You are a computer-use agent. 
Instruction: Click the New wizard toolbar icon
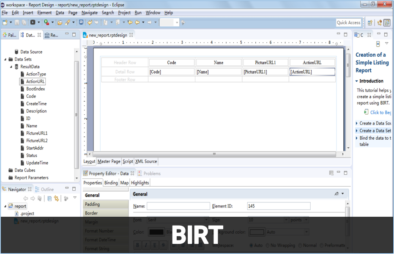click(5, 22)
